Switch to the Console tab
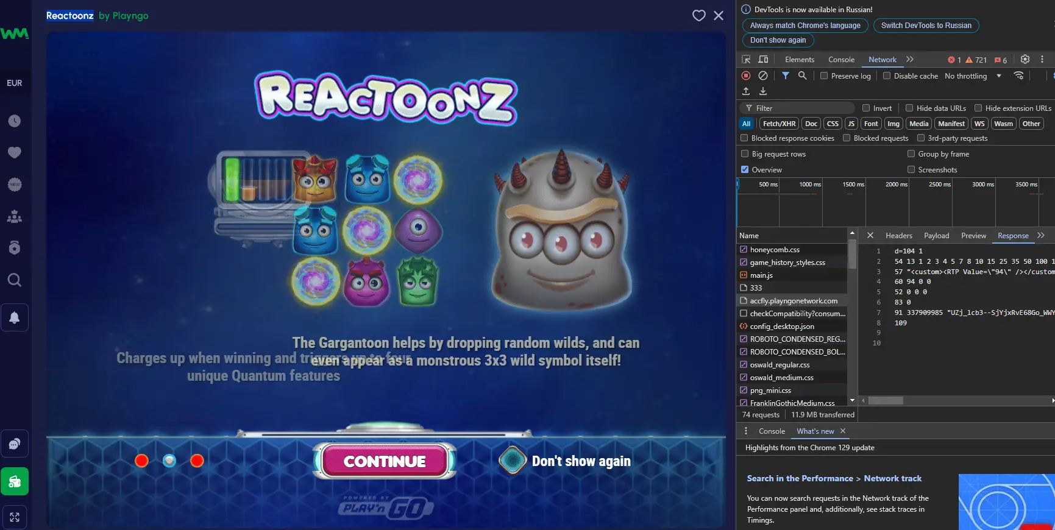This screenshot has width=1055, height=530. [x=841, y=60]
